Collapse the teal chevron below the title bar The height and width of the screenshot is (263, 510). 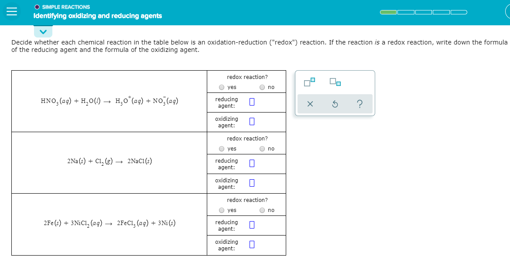click(43, 31)
